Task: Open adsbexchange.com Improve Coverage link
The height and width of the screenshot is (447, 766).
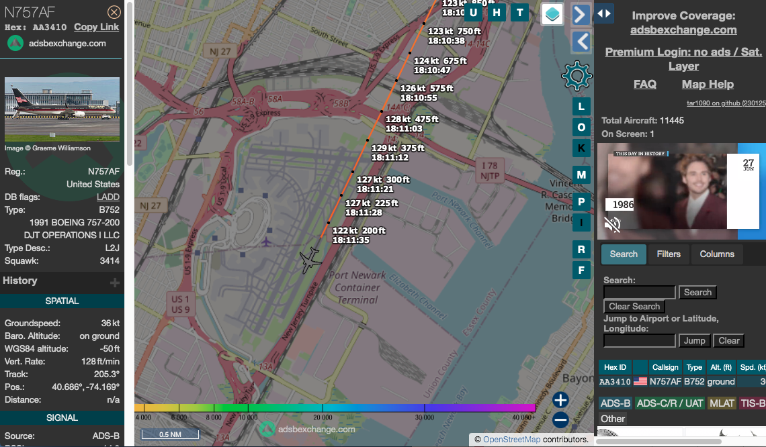Action: coord(683,30)
